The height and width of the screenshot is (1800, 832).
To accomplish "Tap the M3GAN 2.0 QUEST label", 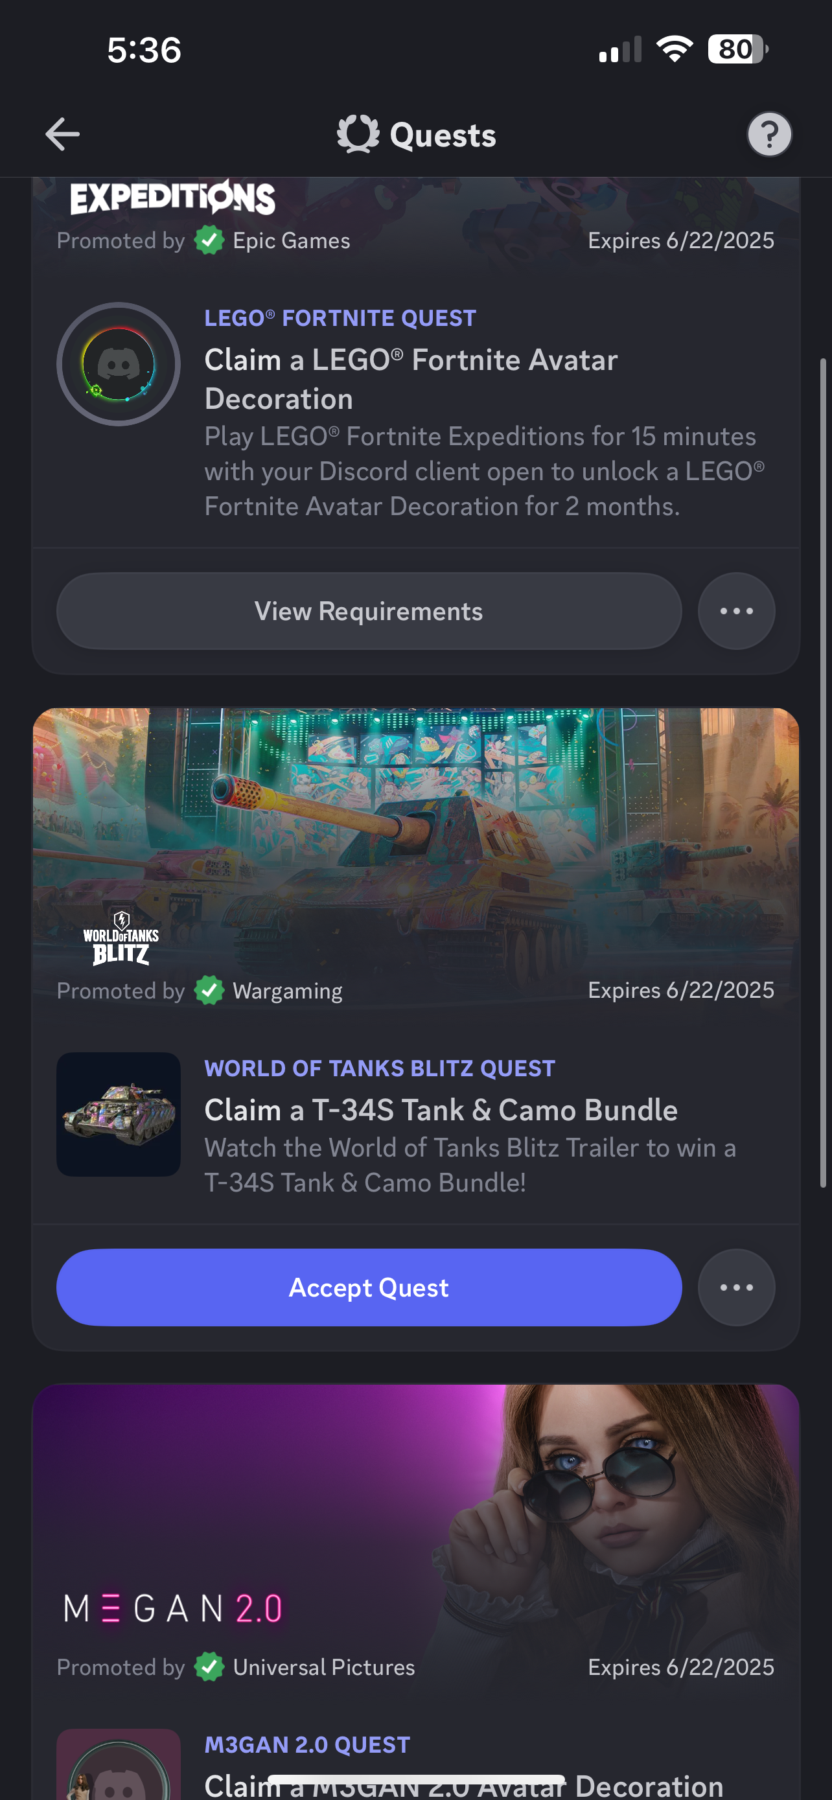I will tap(306, 1745).
